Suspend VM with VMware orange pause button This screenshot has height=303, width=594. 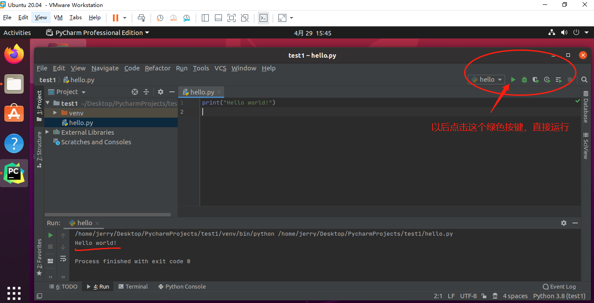click(115, 18)
